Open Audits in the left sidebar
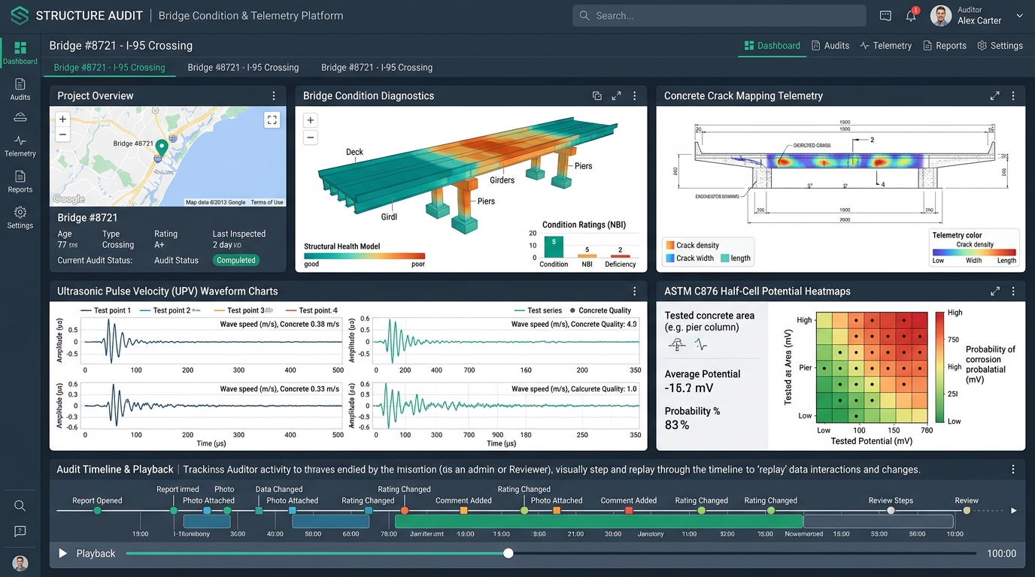 20,89
